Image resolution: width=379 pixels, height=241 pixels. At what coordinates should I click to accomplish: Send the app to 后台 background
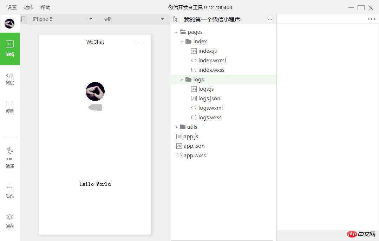10,192
